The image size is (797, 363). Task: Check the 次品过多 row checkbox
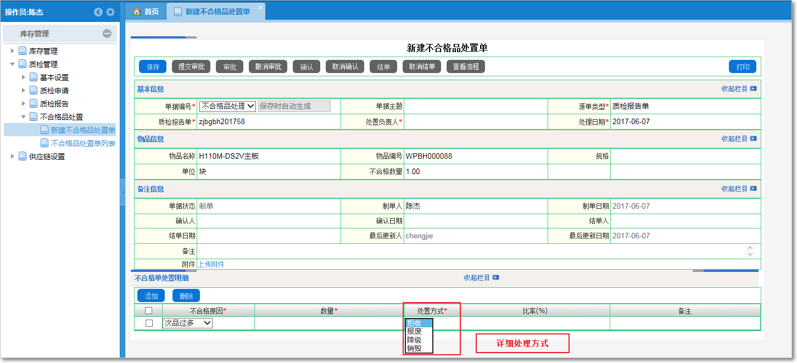coord(148,323)
